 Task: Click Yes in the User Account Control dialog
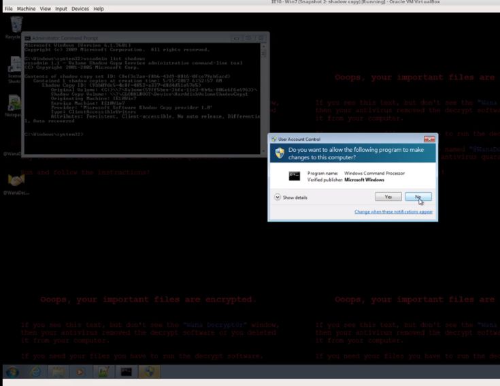click(x=388, y=197)
